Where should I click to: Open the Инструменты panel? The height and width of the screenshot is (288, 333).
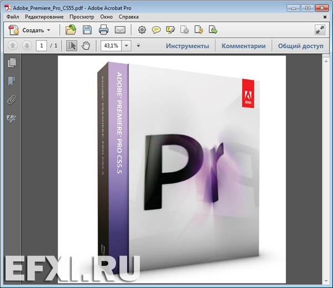[188, 46]
